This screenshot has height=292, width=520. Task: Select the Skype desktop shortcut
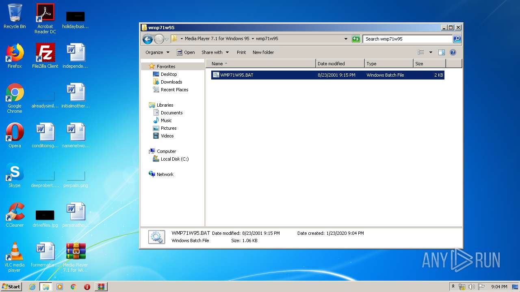(x=15, y=175)
